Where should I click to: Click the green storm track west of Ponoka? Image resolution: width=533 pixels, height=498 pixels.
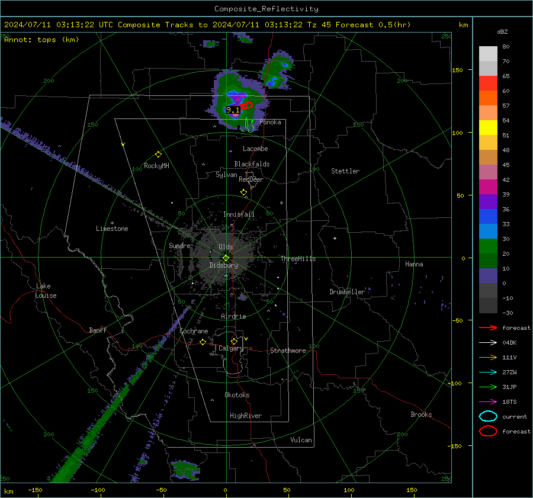click(248, 126)
